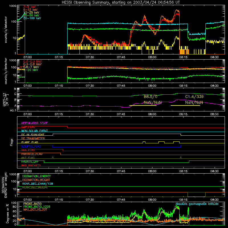Select the SC_IN_SUNLIGHT flag label
Image resolution: width=228 pixels, height=228 pixels.
[x=33, y=135]
